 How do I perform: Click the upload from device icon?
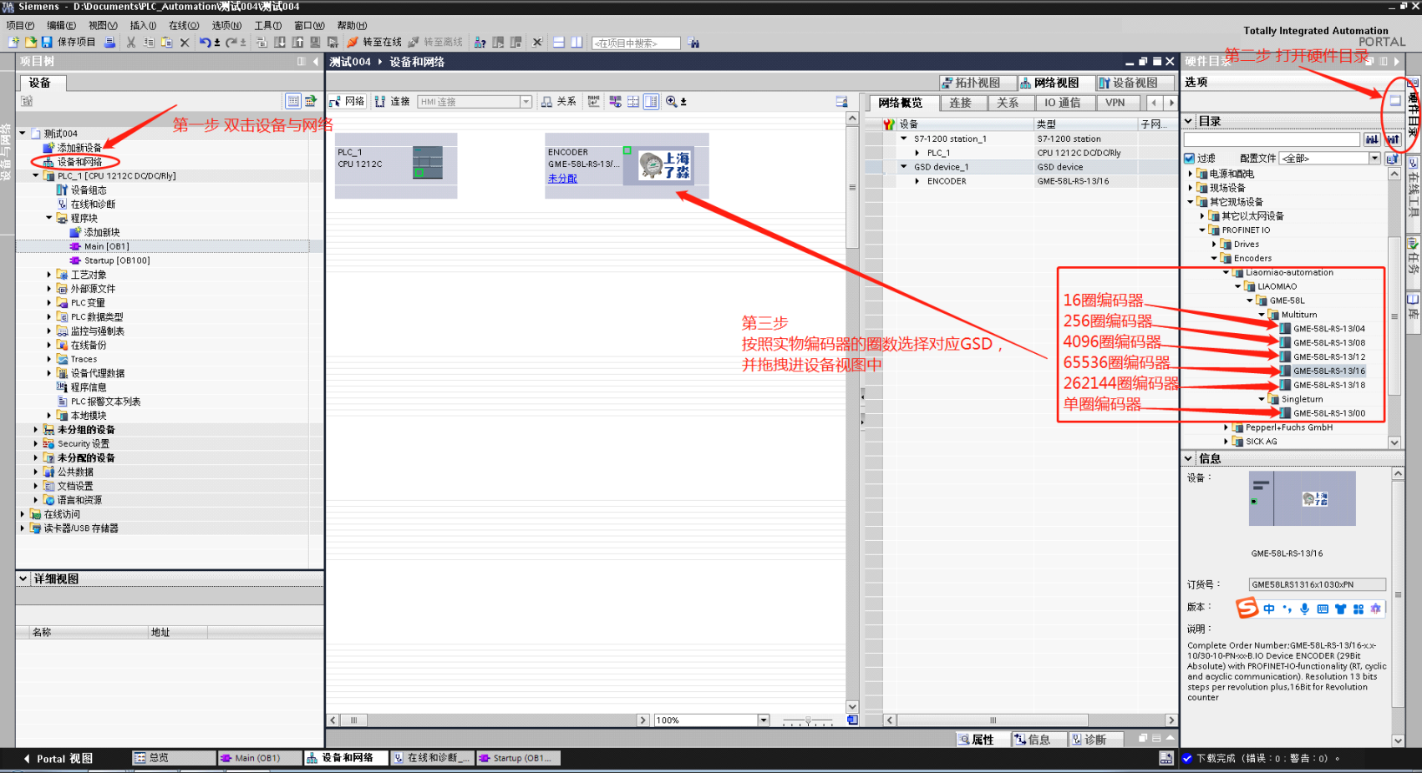click(297, 42)
